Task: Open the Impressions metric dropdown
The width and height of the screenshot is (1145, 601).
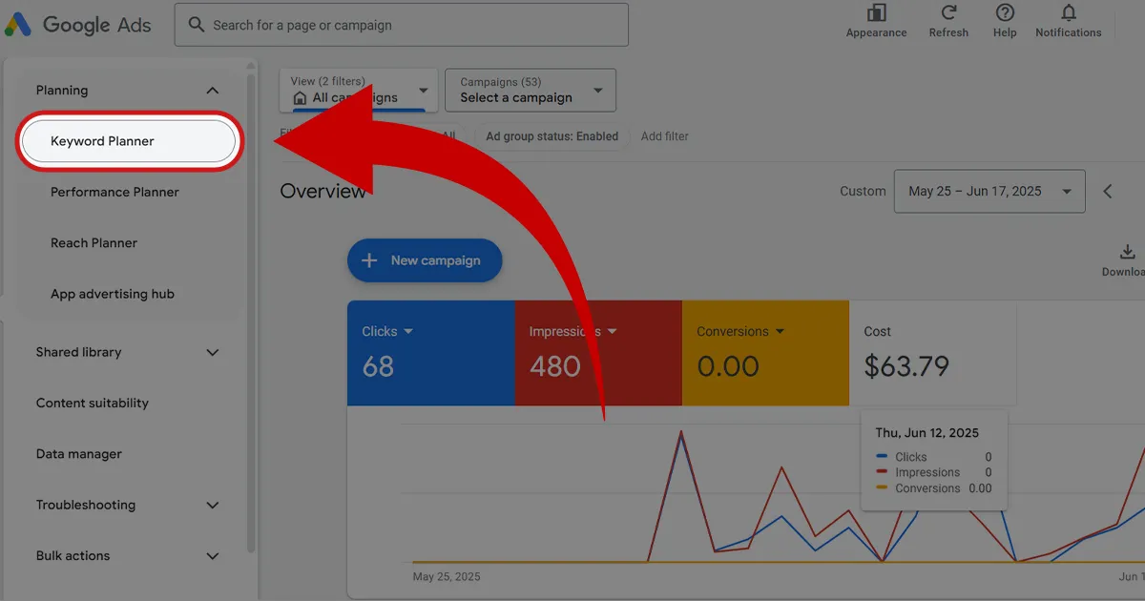Action: [573, 331]
